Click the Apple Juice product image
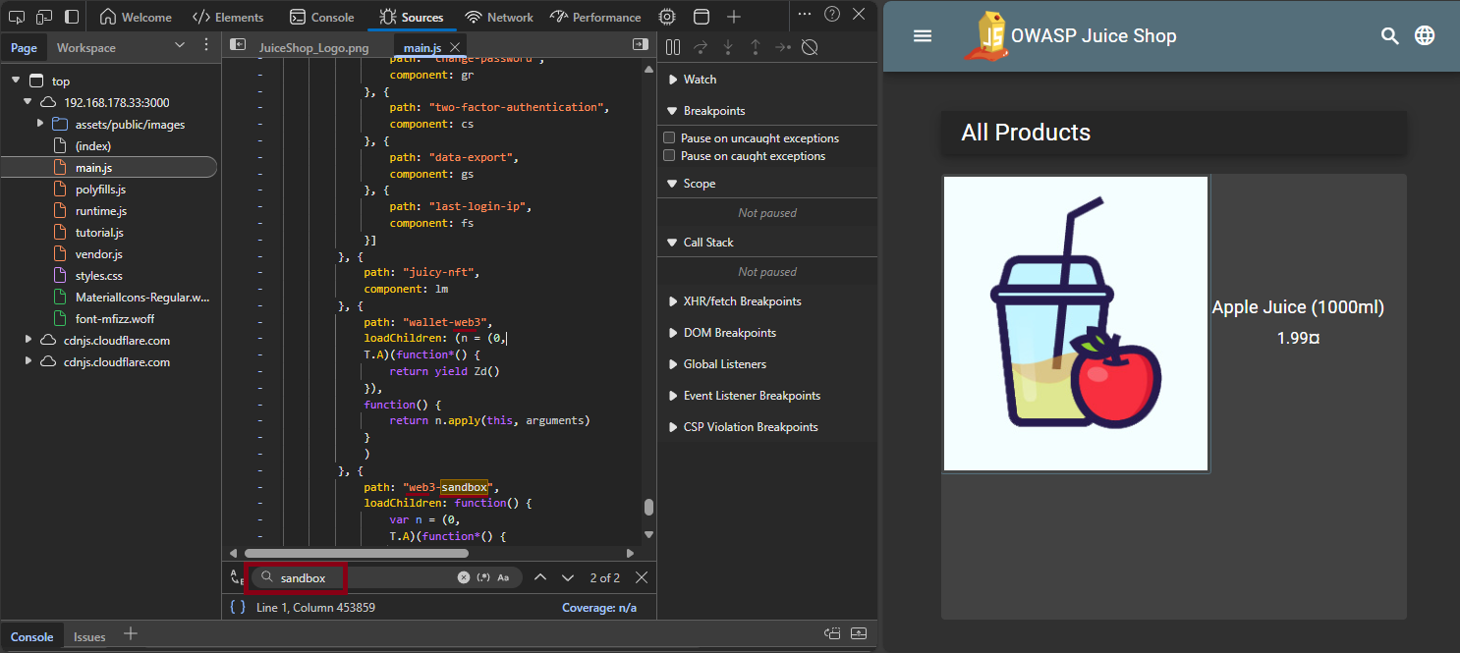 (1075, 323)
